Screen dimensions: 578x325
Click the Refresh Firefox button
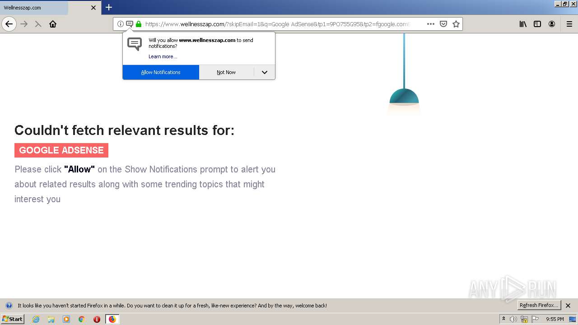tap(539, 306)
